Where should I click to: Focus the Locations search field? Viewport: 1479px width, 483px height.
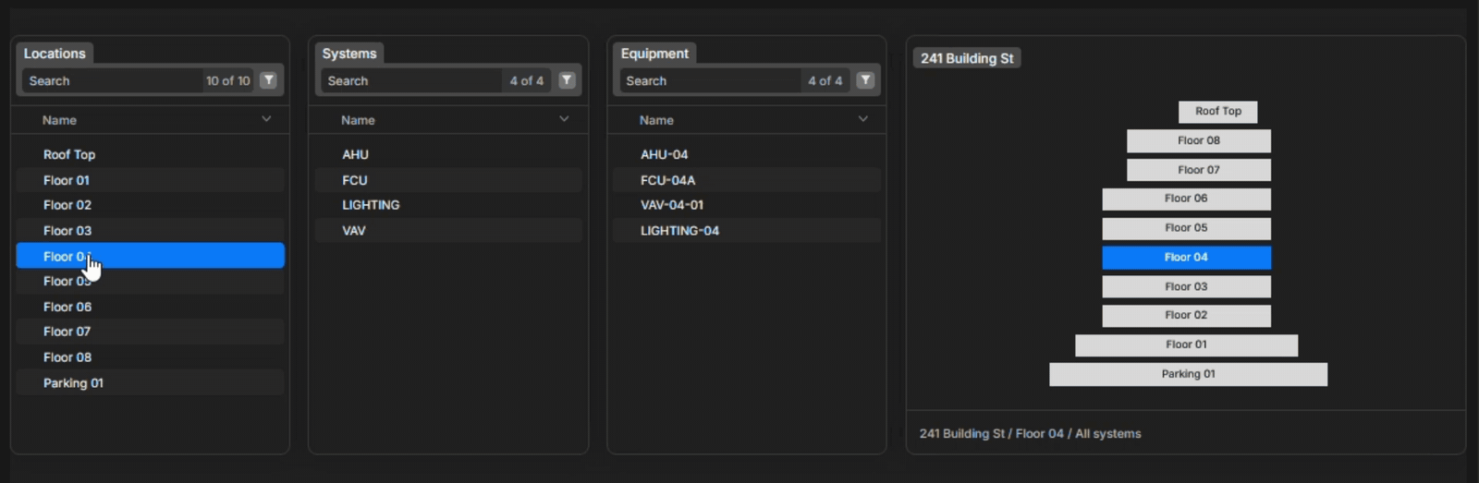click(x=112, y=80)
